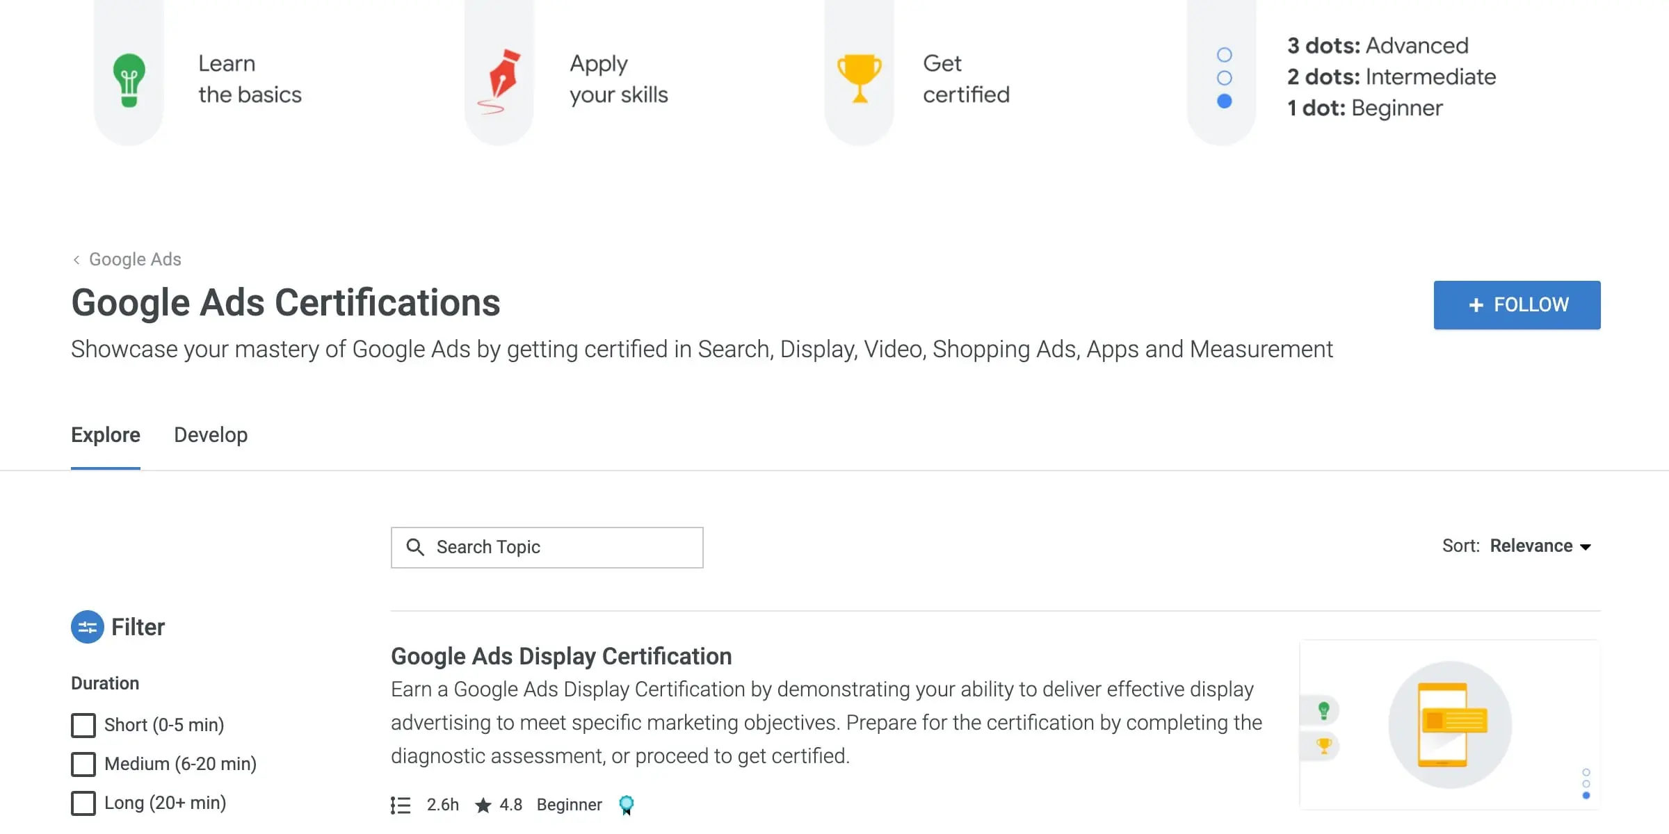Click the numbered list icon beside 2.6h
1669x834 pixels.
coord(401,805)
